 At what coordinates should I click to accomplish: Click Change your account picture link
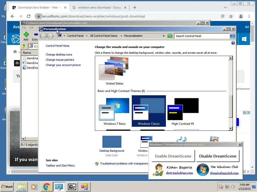point(63,65)
